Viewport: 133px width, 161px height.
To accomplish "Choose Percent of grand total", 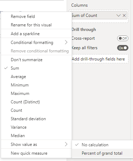I will (x=102, y=153).
